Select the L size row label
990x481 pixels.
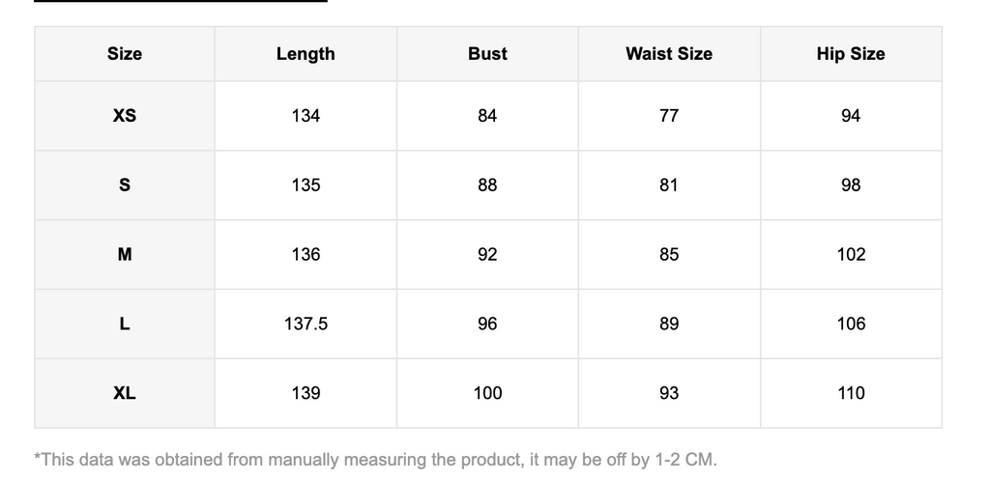coord(125,324)
